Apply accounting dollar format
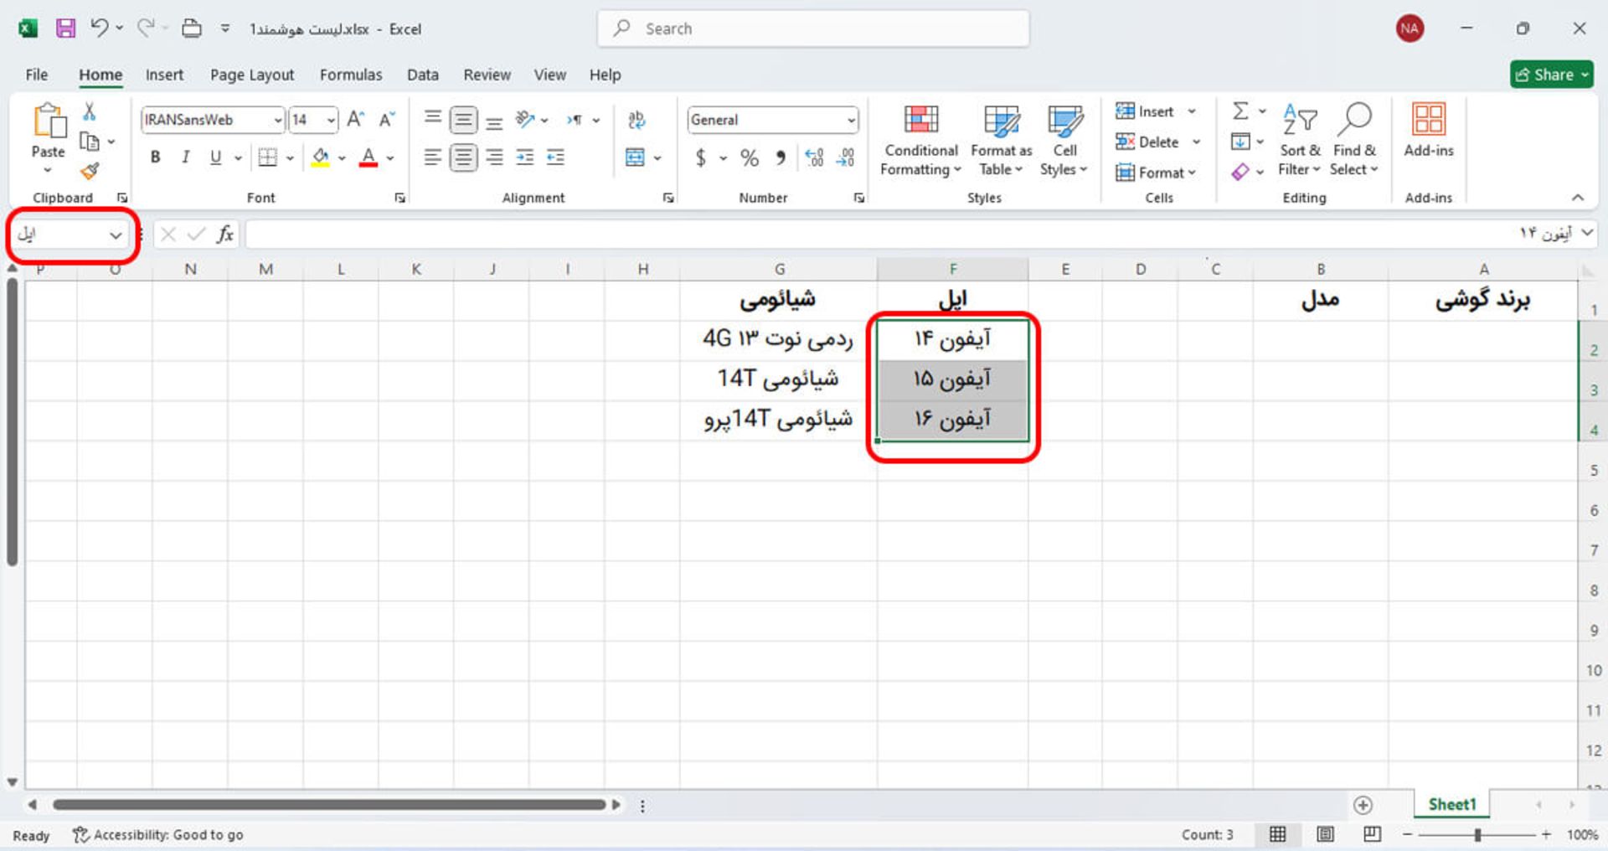Image resolution: width=1608 pixels, height=851 pixels. pos(701,157)
